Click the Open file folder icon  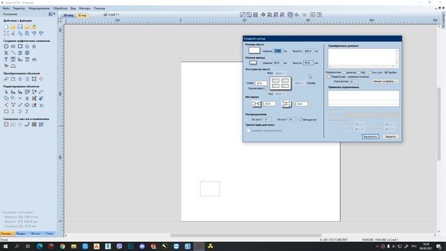[x=13, y=26]
